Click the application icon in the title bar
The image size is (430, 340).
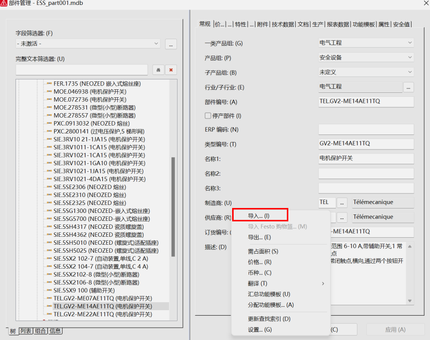[x=5, y=3]
